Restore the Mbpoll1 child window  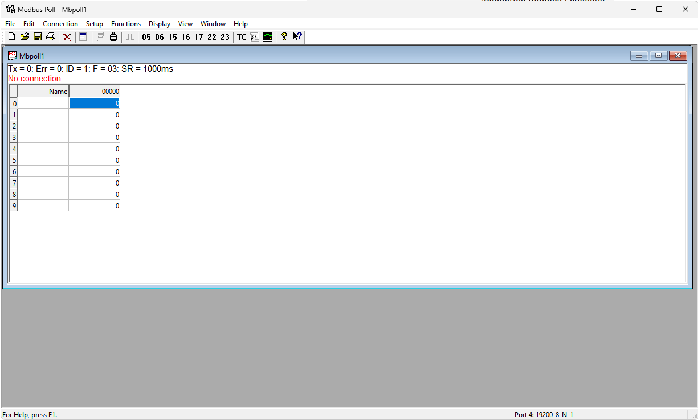click(x=658, y=56)
